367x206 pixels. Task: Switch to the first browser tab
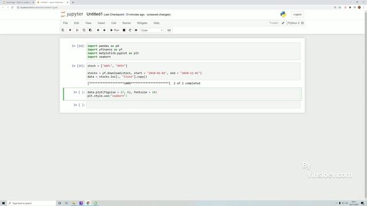[x=18, y=2]
